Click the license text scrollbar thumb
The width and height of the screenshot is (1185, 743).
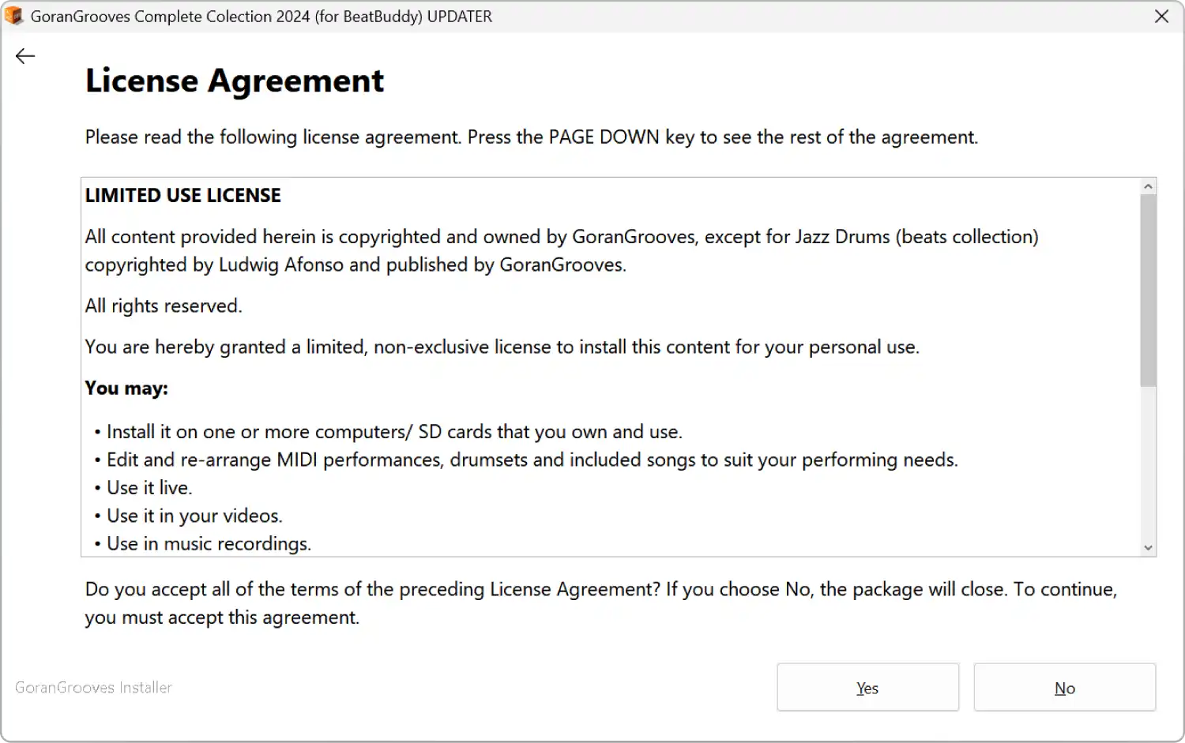pos(1148,290)
